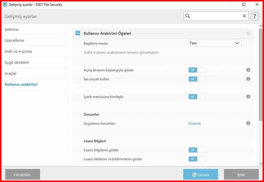The width and height of the screenshot is (264, 182).
Task: Collapse the Kullanıcı Arabirimi Öğeleri section
Action: (x=78, y=33)
